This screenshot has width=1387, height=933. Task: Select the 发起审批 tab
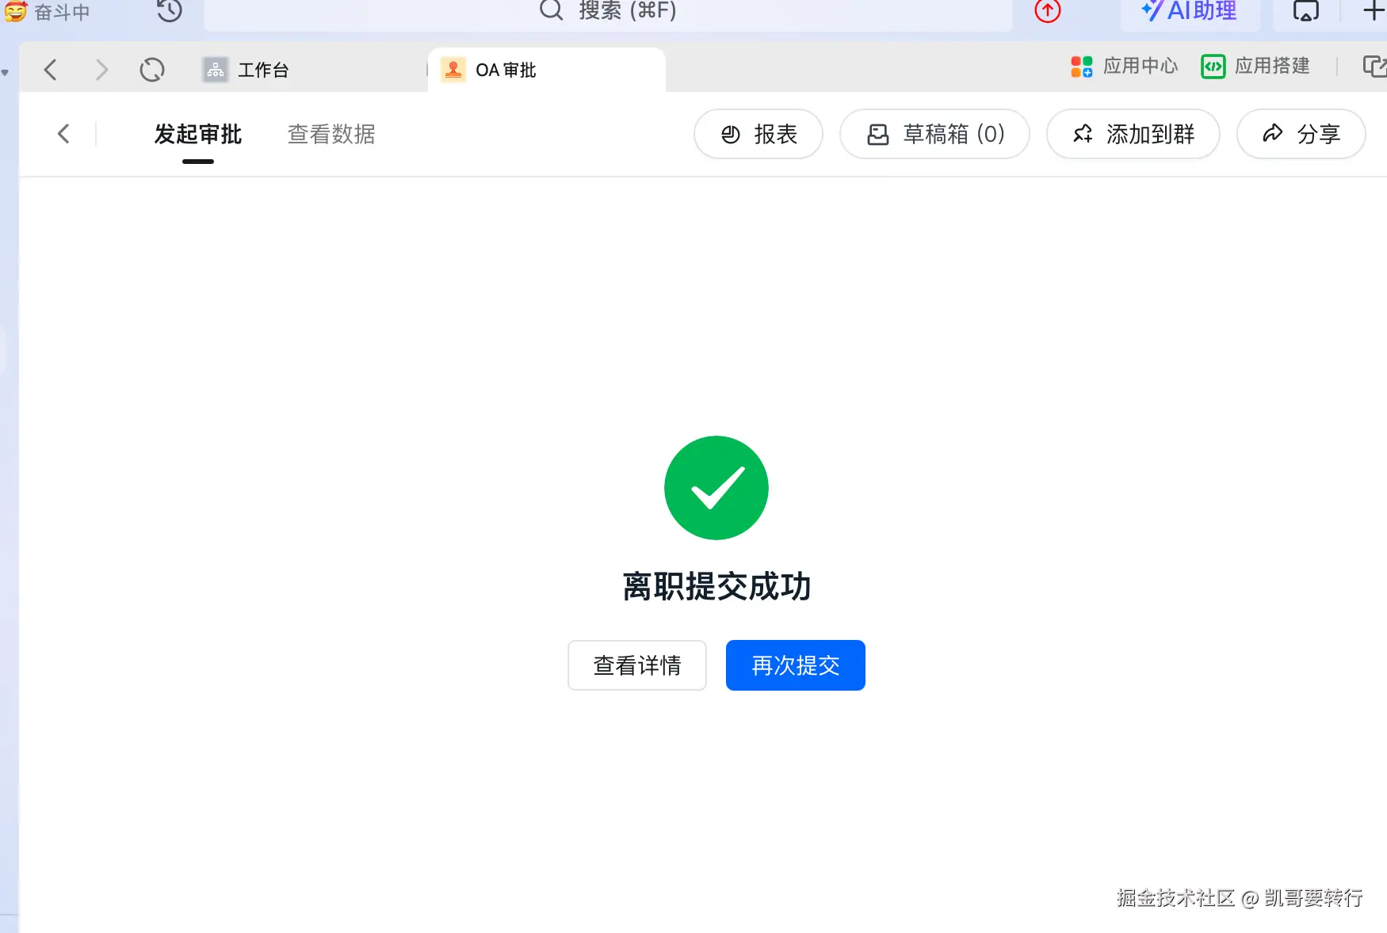[x=197, y=135]
